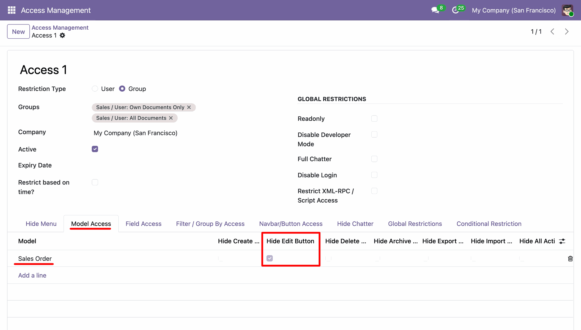Open the Global Restrictions tab

[415, 224]
